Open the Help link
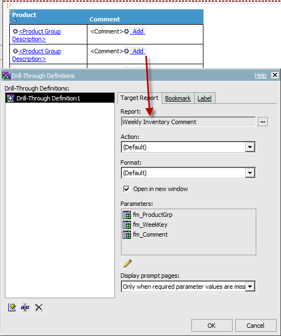Screen dimensions: 281x336 click(x=261, y=75)
